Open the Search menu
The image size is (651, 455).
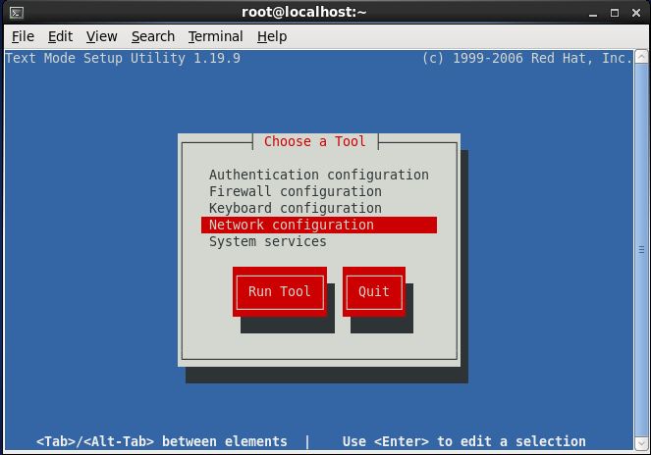pyautogui.click(x=153, y=36)
